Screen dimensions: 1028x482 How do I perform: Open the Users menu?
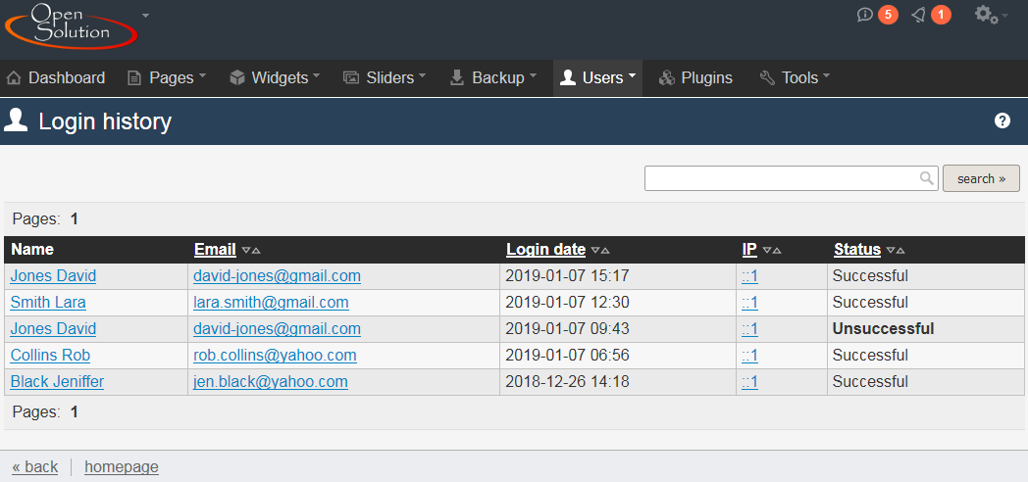598,78
